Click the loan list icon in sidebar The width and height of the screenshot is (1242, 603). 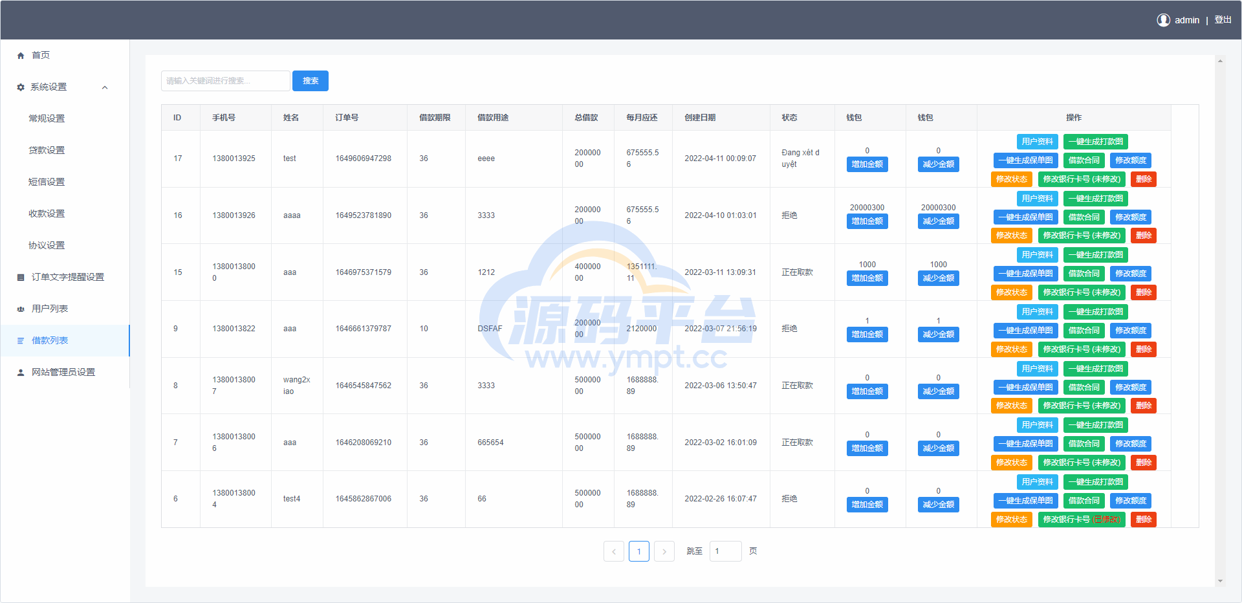(x=21, y=341)
